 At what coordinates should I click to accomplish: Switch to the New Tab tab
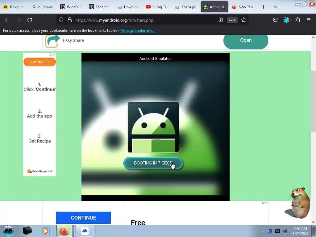point(243,7)
